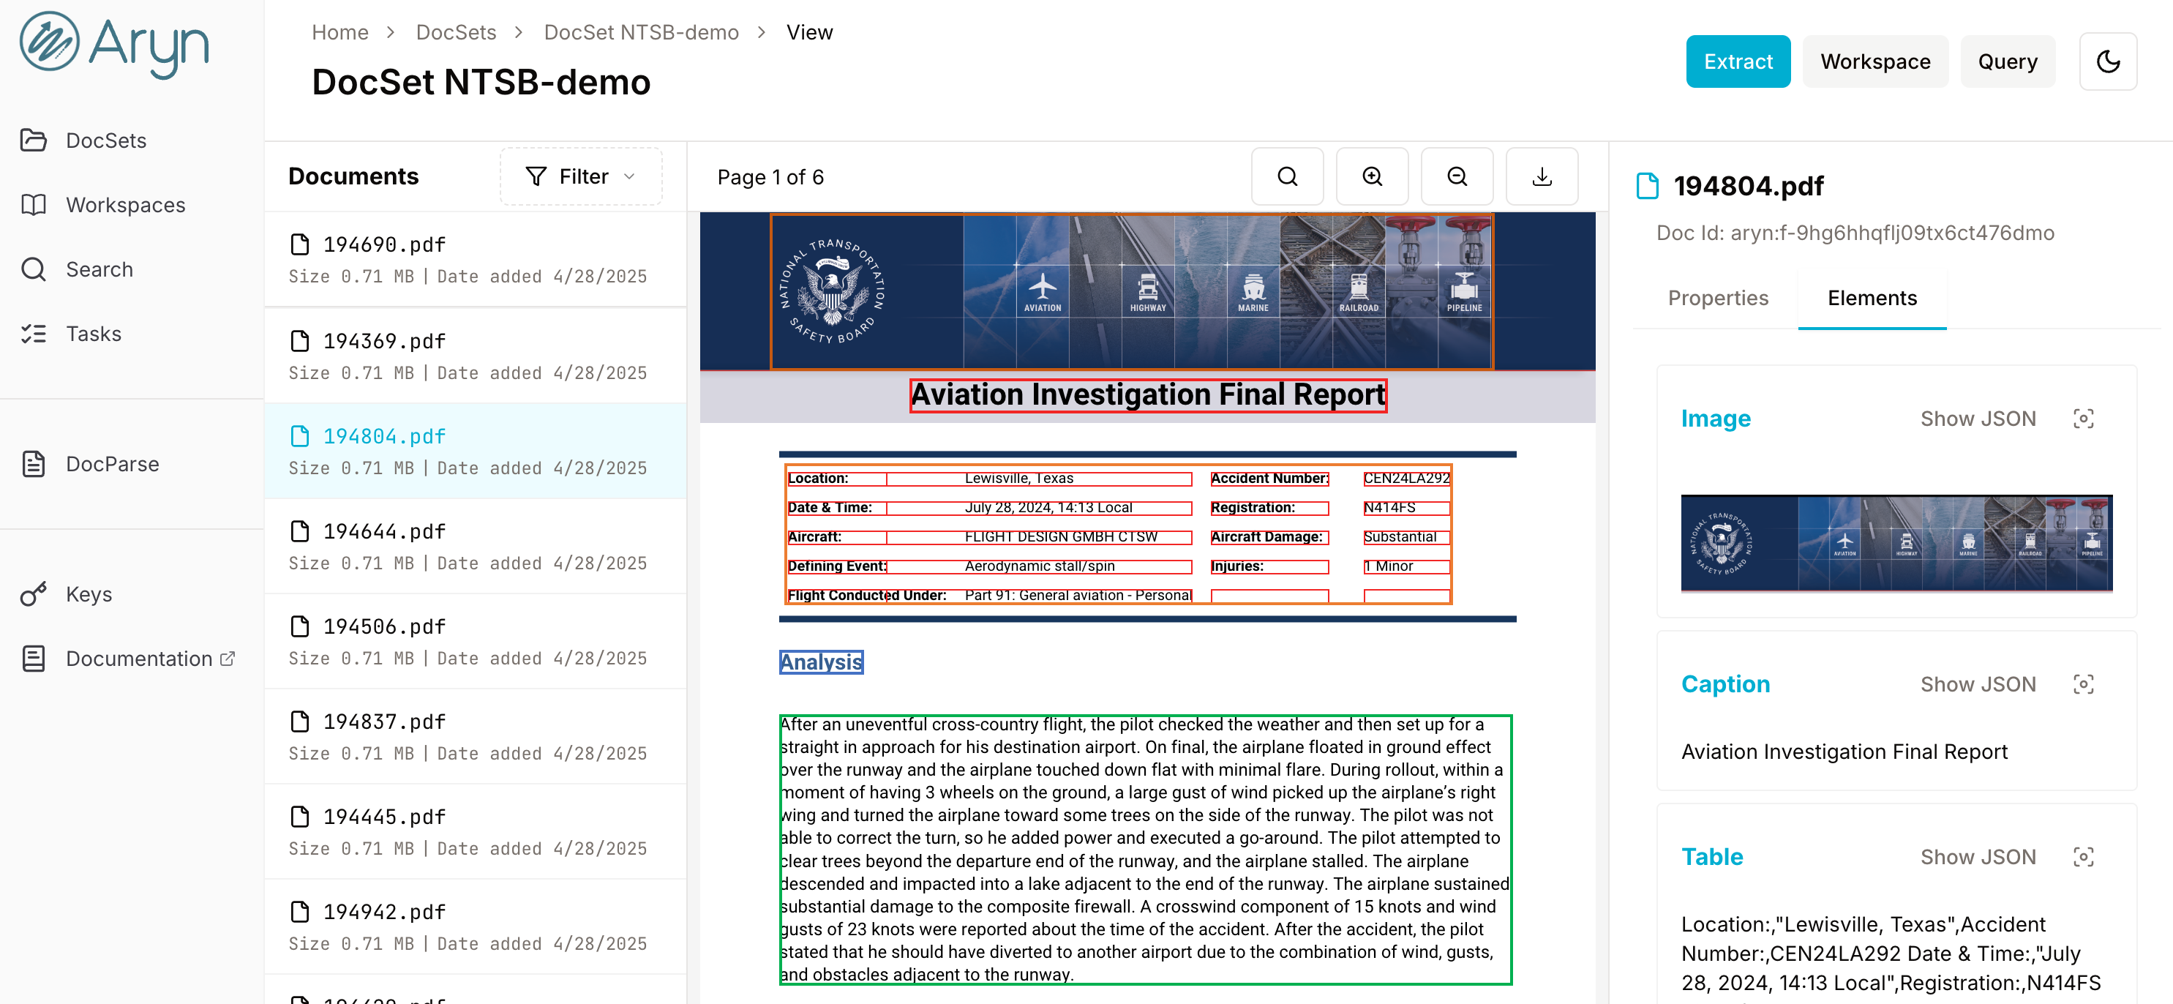The width and height of the screenshot is (2173, 1004).
Task: Toggle dark mode with the moon icon
Action: [x=2107, y=61]
